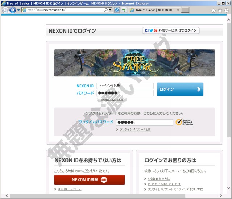Open the Tools gear icon
The image size is (232, 199).
pos(227,11)
